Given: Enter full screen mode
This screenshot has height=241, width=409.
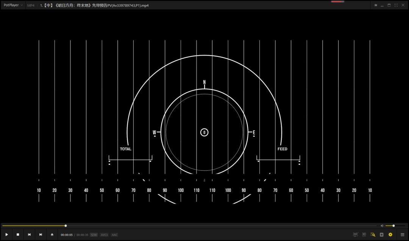Looking at the screenshot, I should tap(396, 5).
